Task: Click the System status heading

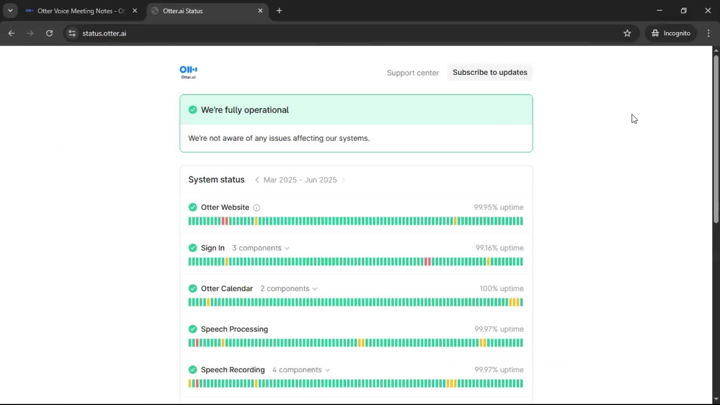Action: (x=216, y=180)
